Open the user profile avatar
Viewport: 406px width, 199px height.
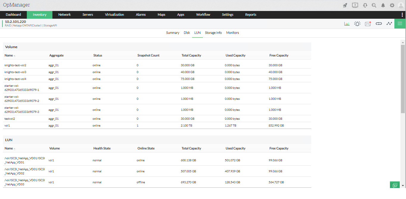point(401,5)
